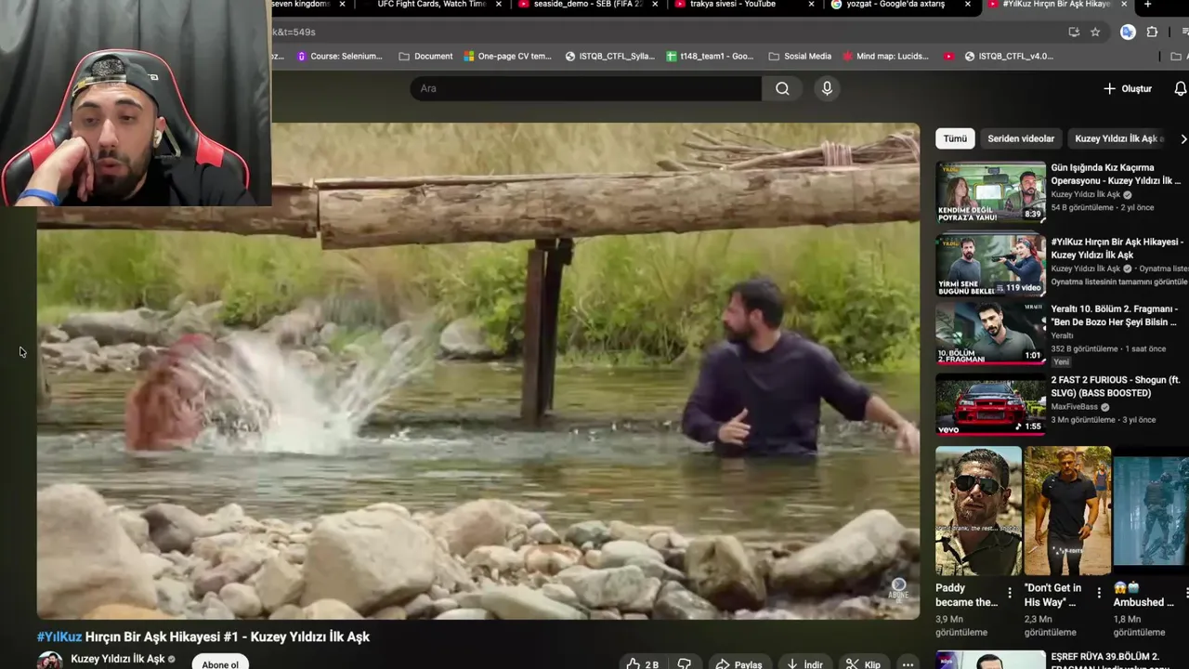Click the YouTube search magnifier button
Image resolution: width=1189 pixels, height=669 pixels.
(782, 88)
